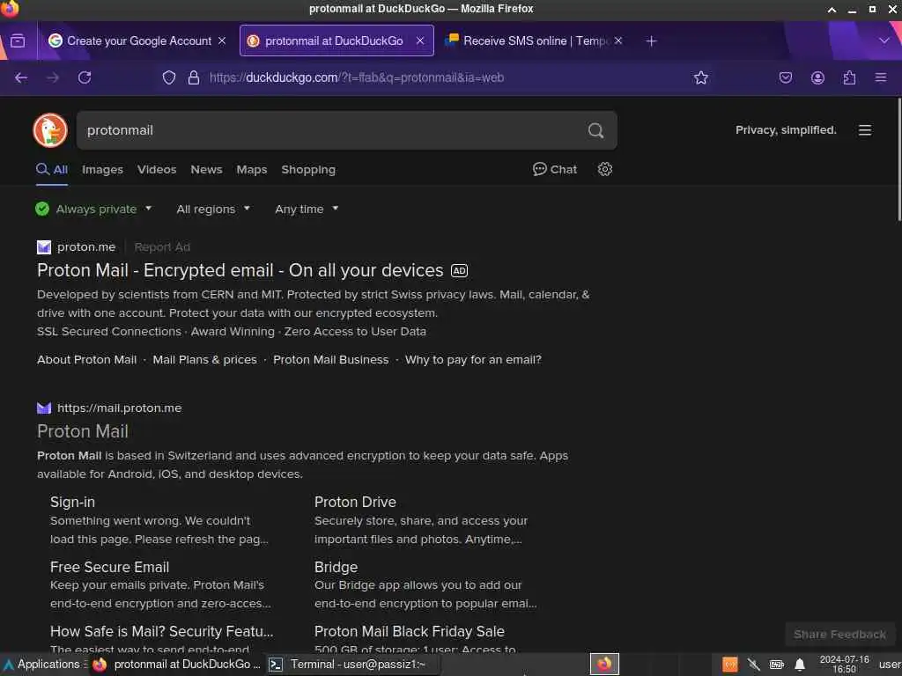
Task: Open the Proton Mail Encrypted email ad title
Action: tap(240, 271)
